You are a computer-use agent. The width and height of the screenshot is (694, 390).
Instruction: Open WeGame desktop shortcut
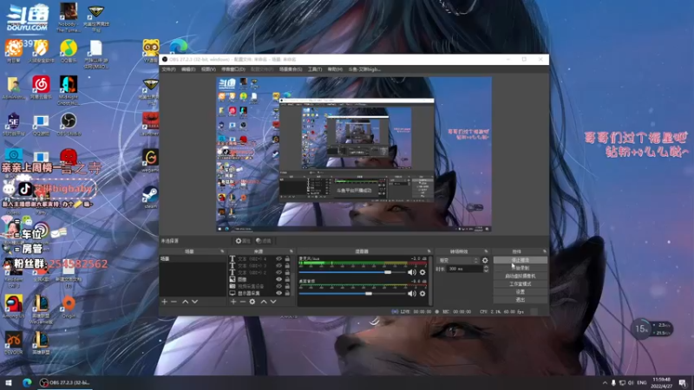click(150, 160)
